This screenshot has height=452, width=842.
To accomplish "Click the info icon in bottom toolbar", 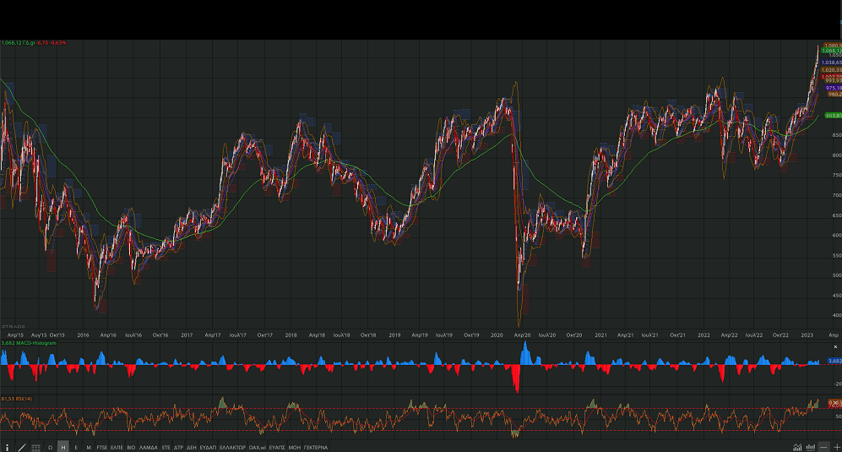I will pos(8,446).
